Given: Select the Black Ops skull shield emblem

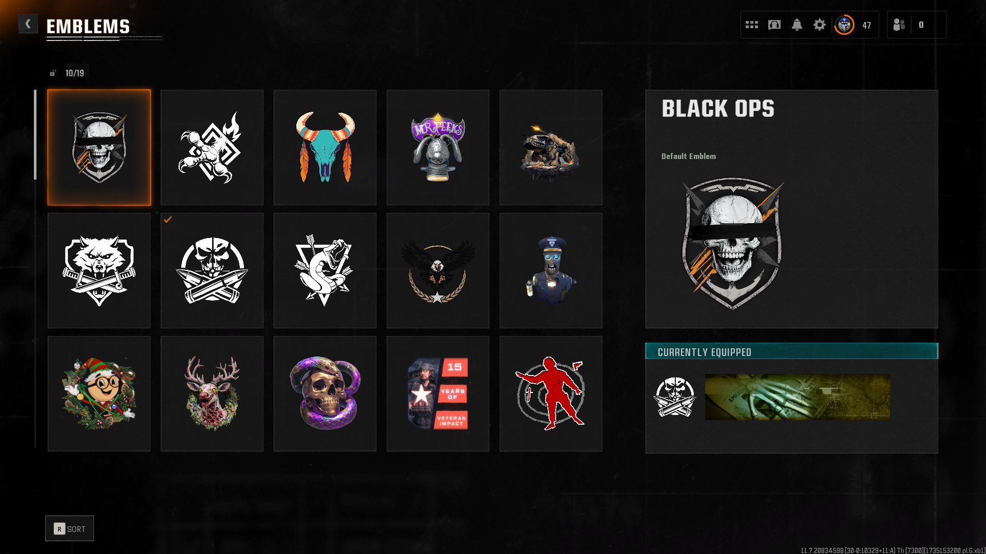Looking at the screenshot, I should tap(99, 148).
